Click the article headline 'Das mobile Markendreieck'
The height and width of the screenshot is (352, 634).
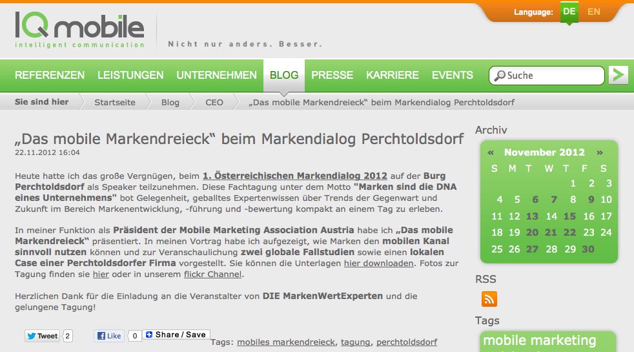[239, 139]
